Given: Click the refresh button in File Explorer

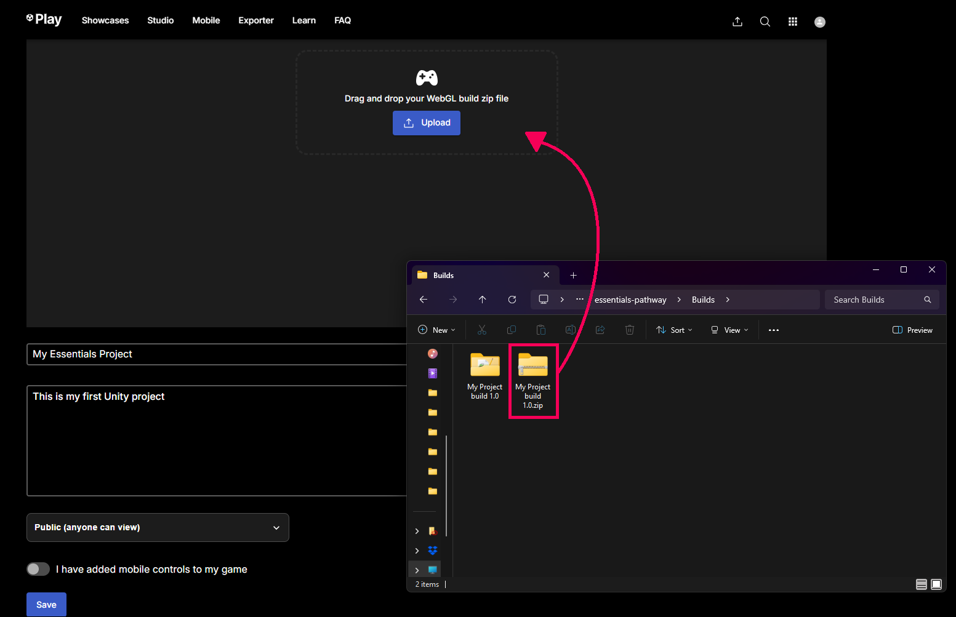Looking at the screenshot, I should (512, 300).
